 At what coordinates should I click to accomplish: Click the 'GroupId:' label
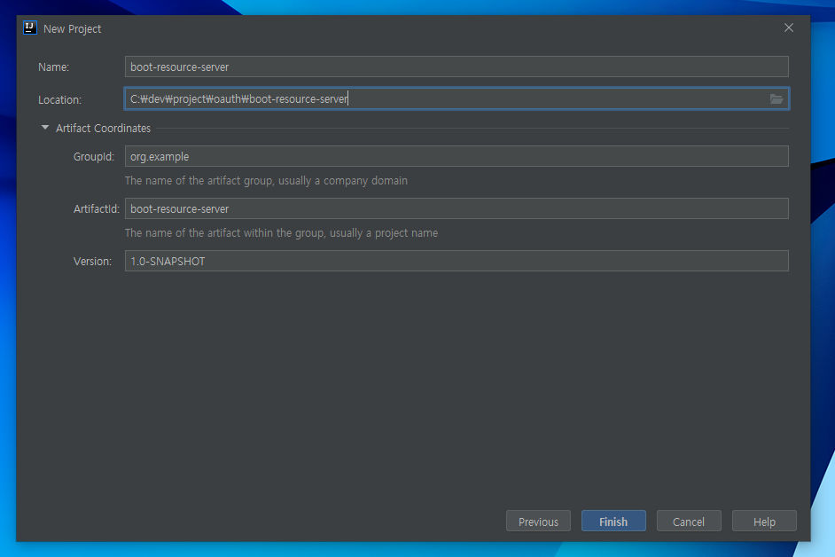94,157
